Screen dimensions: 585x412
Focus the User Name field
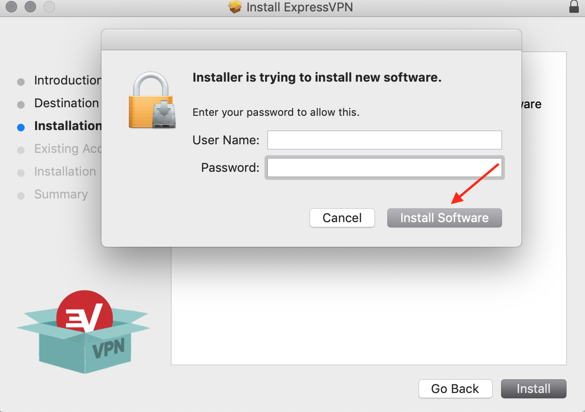[384, 140]
